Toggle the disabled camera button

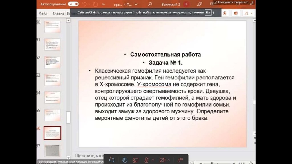click(162, 160)
